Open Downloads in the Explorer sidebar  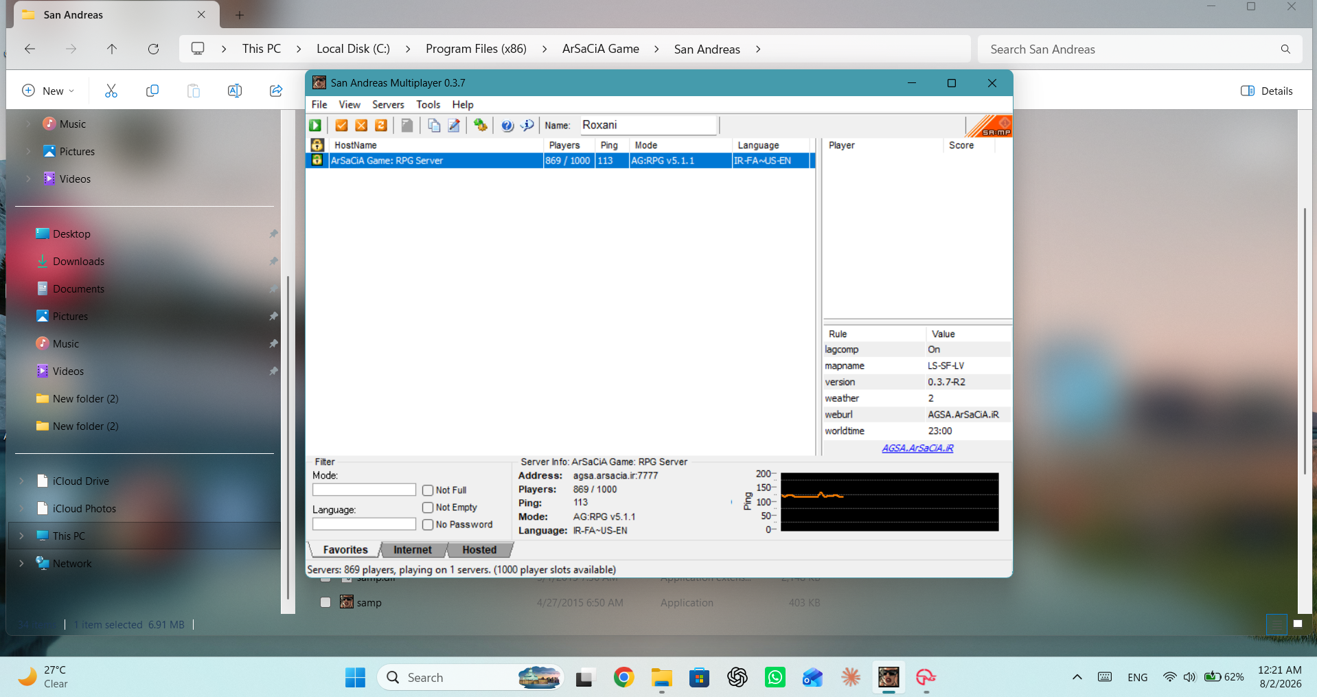[78, 261]
